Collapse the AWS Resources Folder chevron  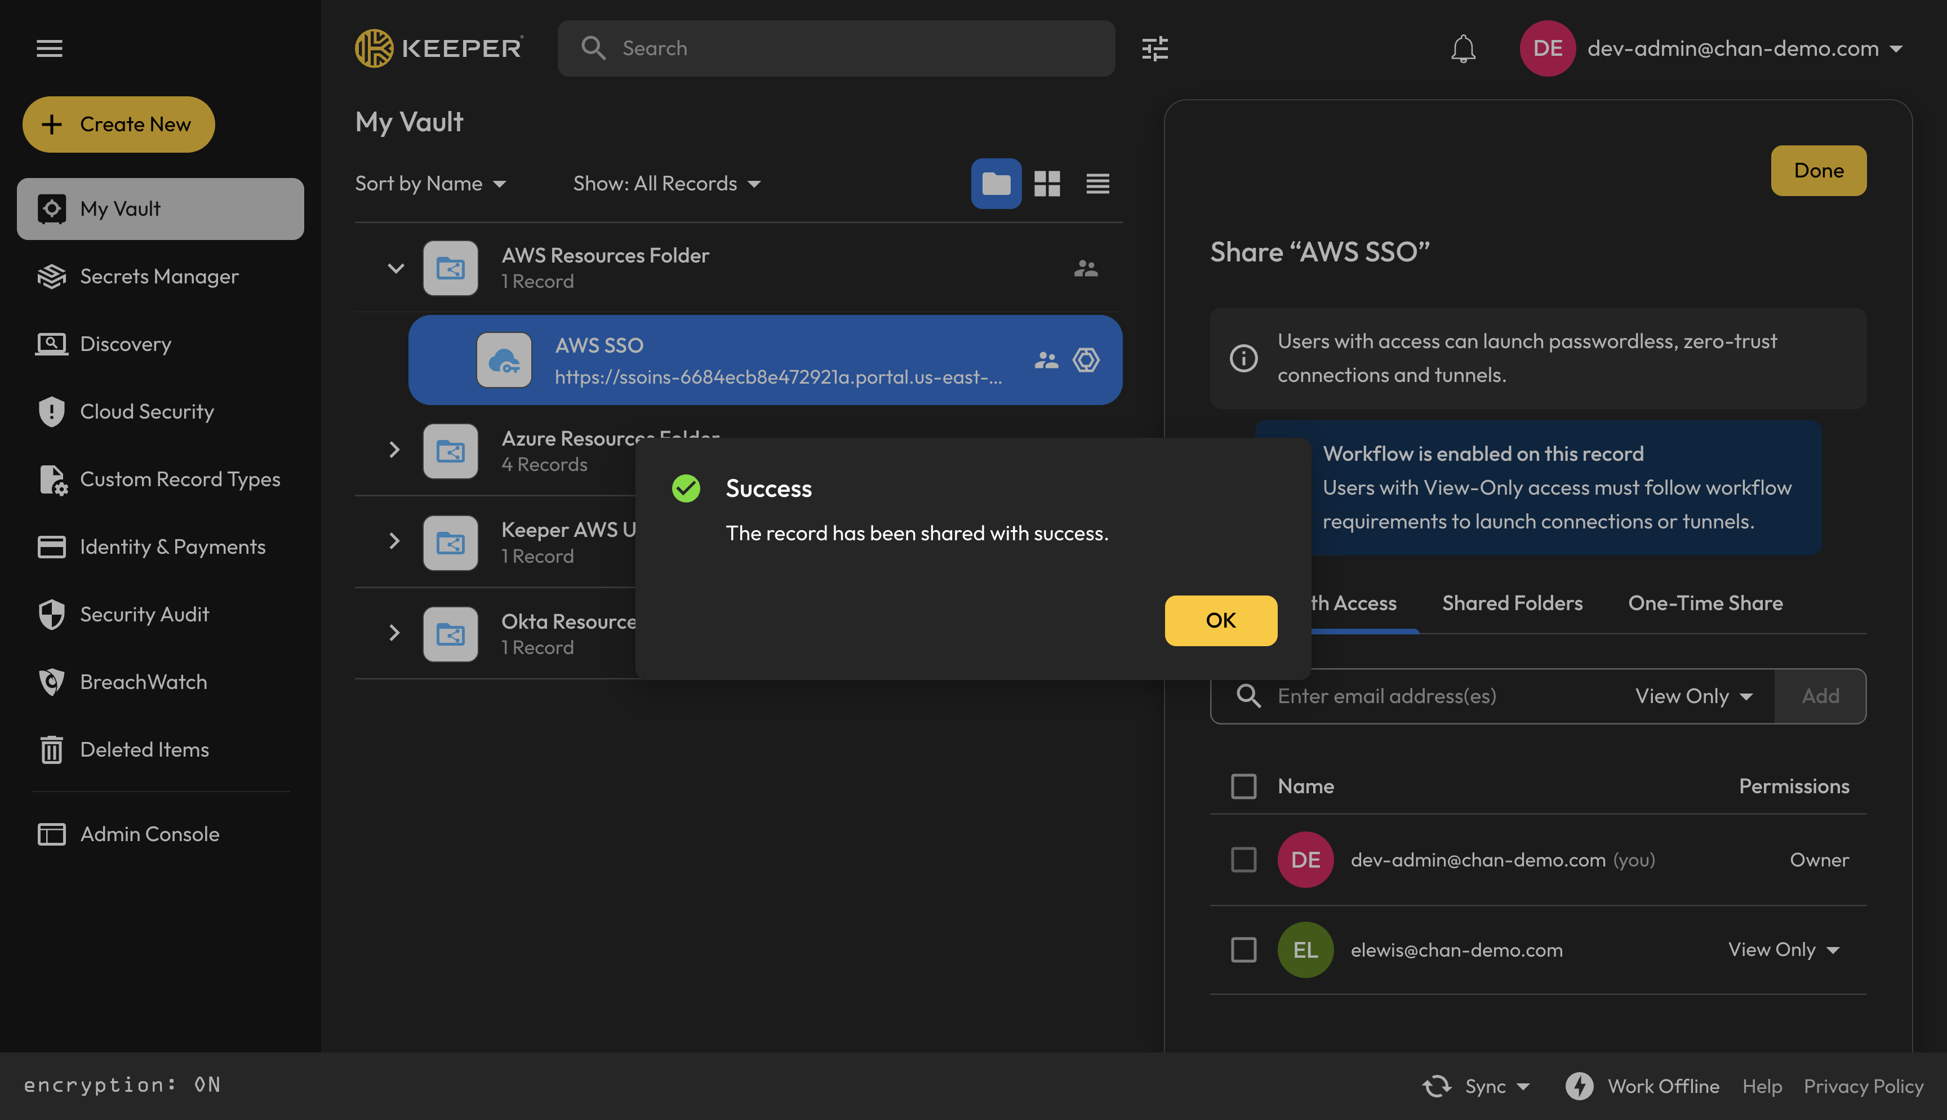[395, 269]
